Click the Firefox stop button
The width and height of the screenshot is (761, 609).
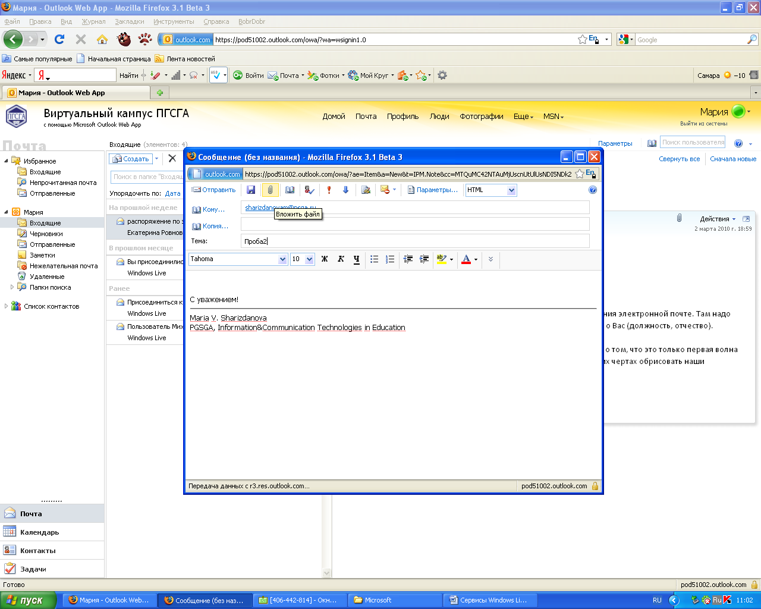81,39
